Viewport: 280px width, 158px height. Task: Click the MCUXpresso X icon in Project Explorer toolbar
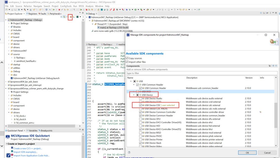(x=77, y=17)
